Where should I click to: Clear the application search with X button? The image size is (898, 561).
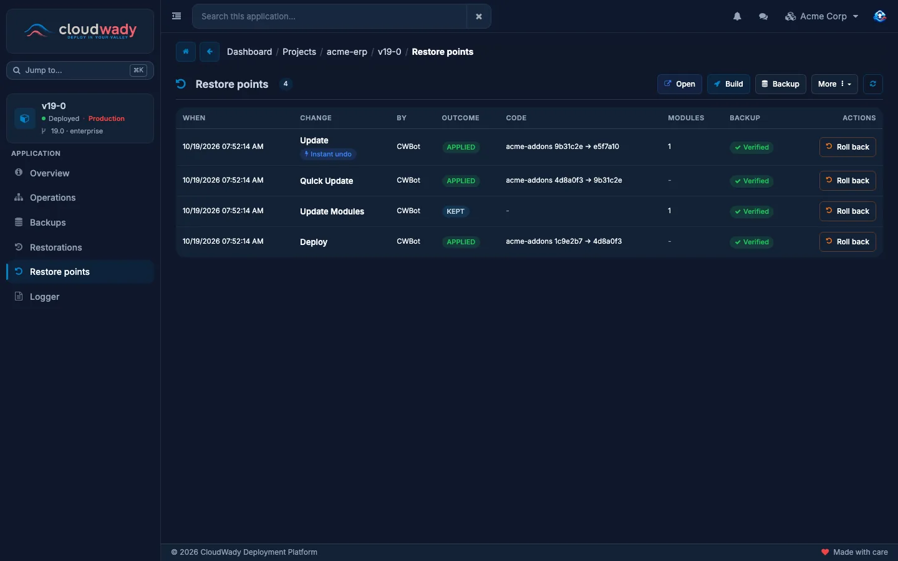click(478, 16)
